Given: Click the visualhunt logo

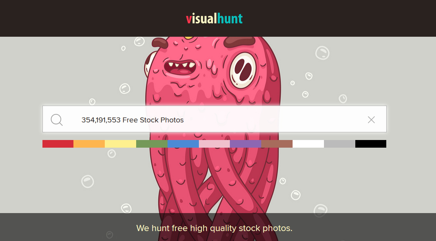Looking at the screenshot, I should (214, 19).
